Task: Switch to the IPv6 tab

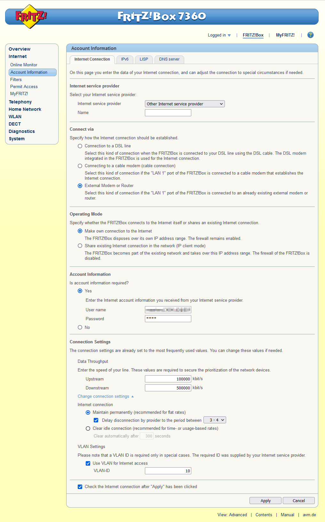Action: tap(125, 59)
